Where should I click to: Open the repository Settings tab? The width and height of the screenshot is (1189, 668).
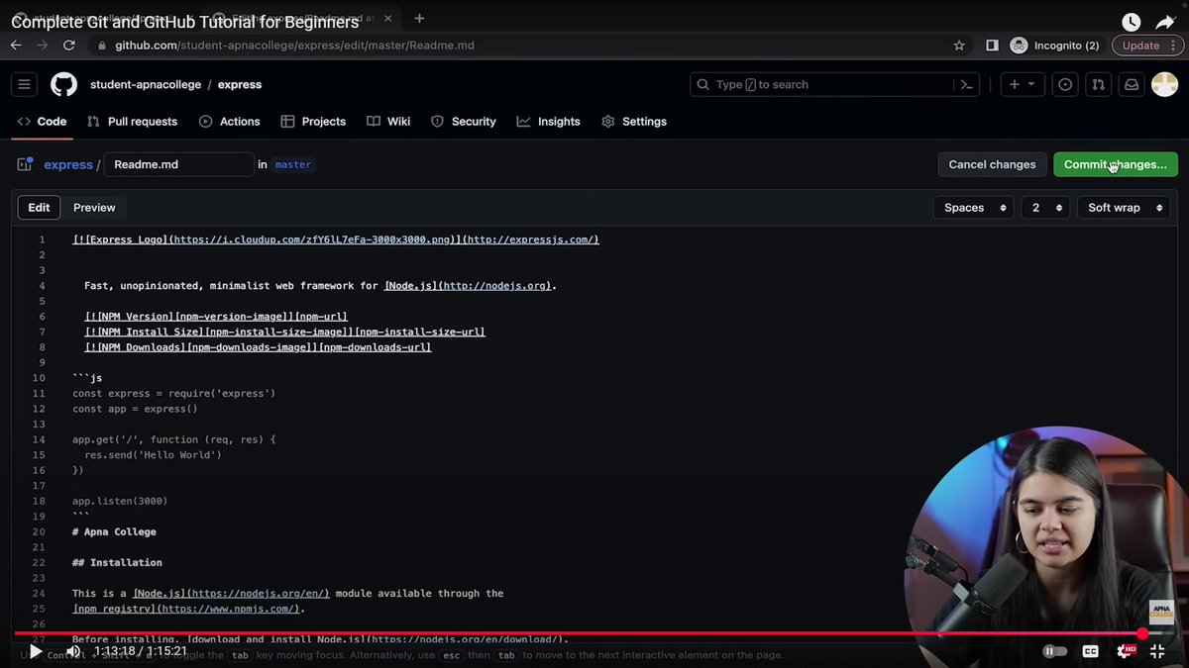634,122
